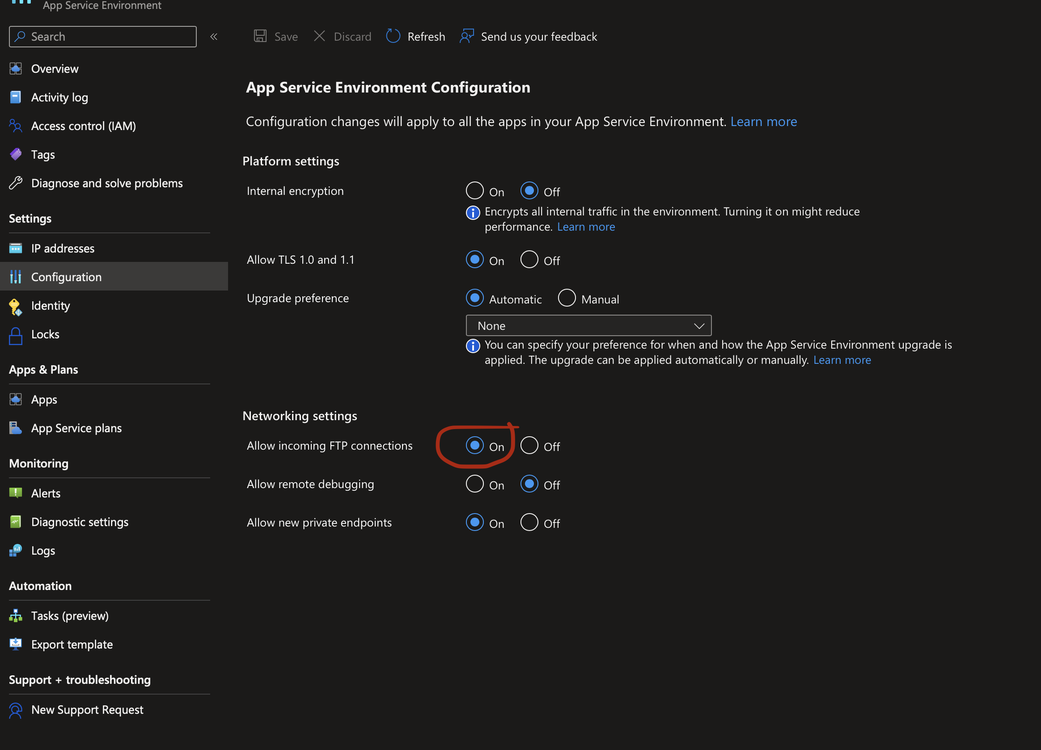Click the Activity log icon

coord(16,97)
